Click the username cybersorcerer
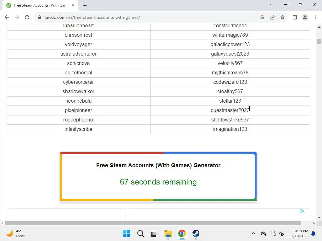The height and width of the screenshot is (241, 322). click(x=78, y=82)
